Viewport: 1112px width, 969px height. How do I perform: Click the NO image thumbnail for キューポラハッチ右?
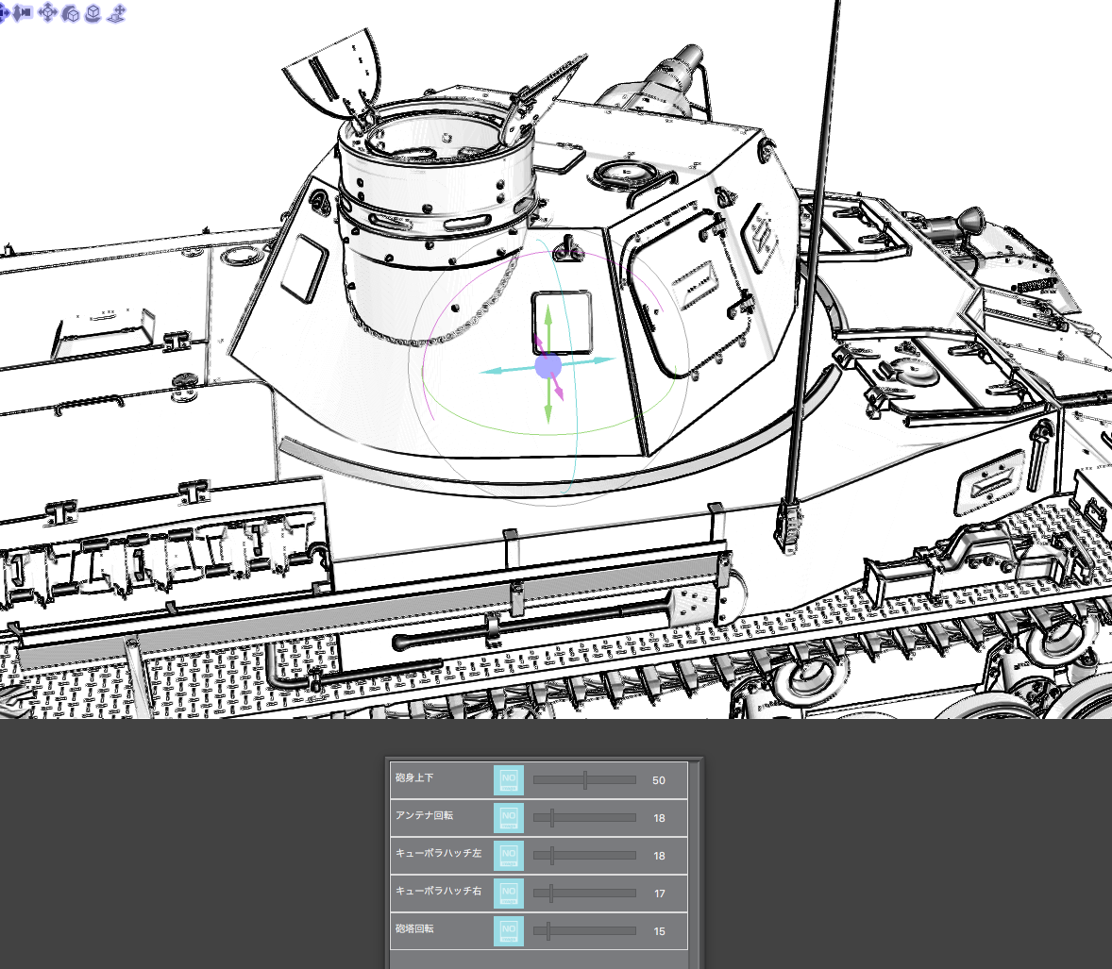509,894
